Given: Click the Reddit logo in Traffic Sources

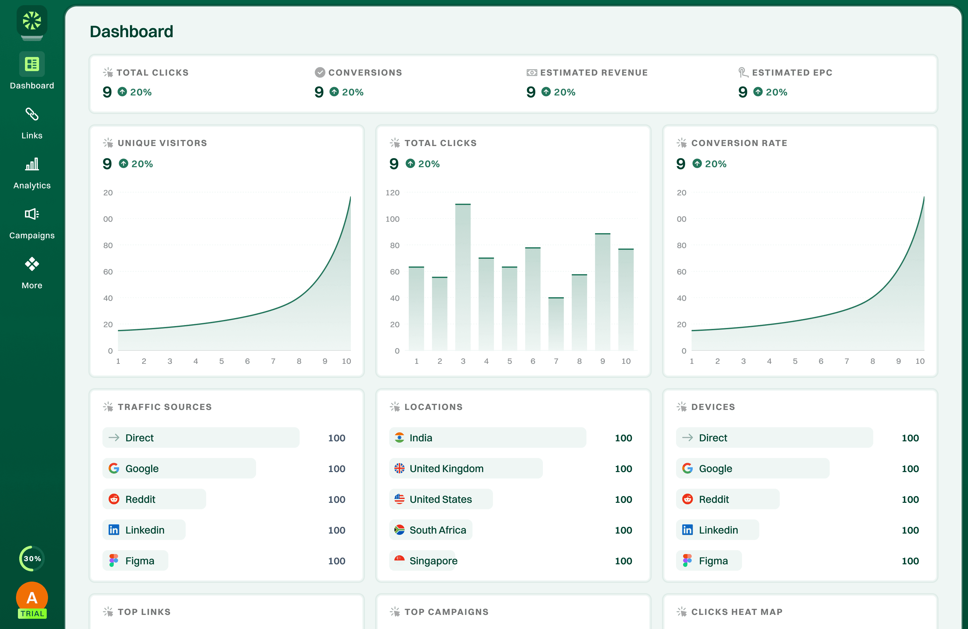Looking at the screenshot, I should tap(114, 499).
